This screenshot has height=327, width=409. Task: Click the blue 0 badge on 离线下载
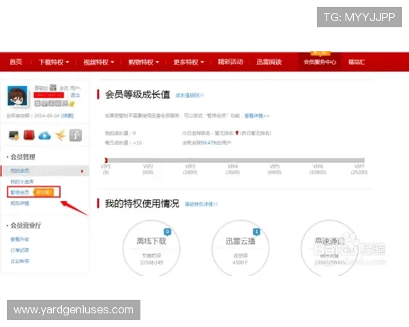[168, 232]
